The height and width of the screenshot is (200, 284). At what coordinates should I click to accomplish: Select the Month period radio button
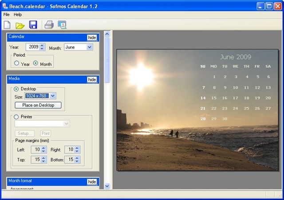(36, 63)
